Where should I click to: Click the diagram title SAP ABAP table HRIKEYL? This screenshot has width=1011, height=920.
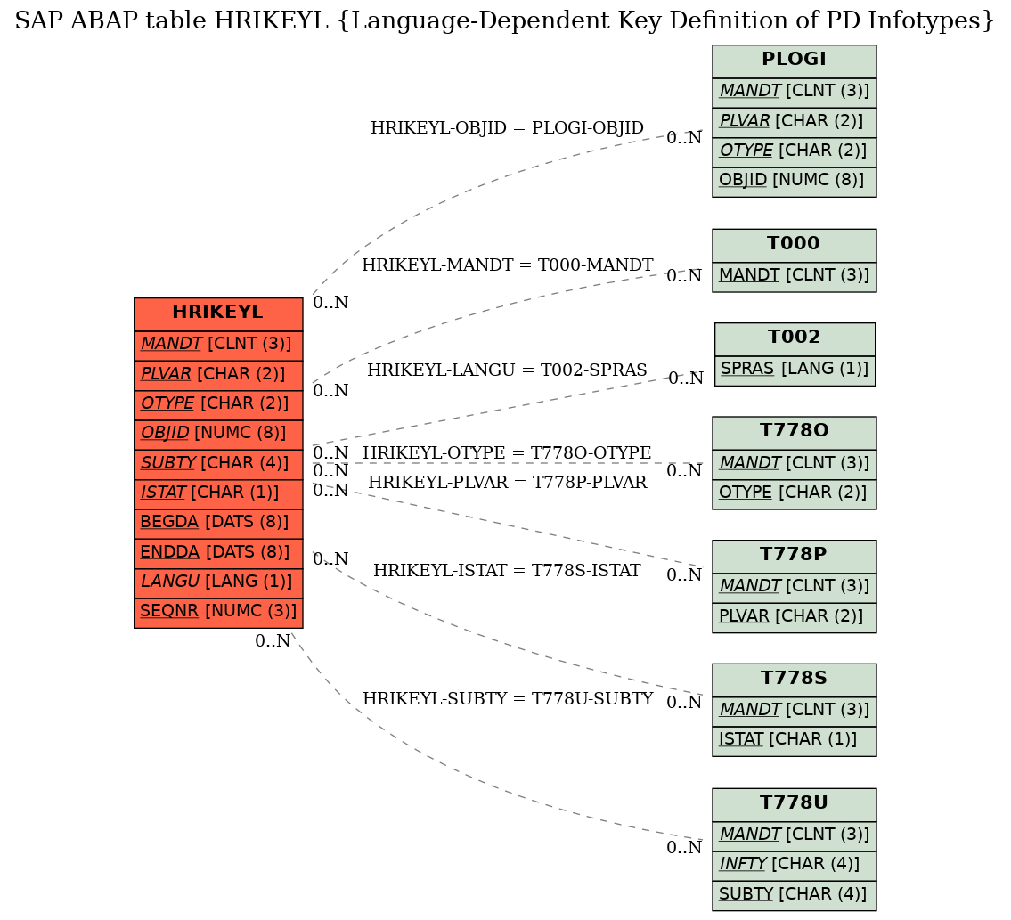(x=505, y=20)
